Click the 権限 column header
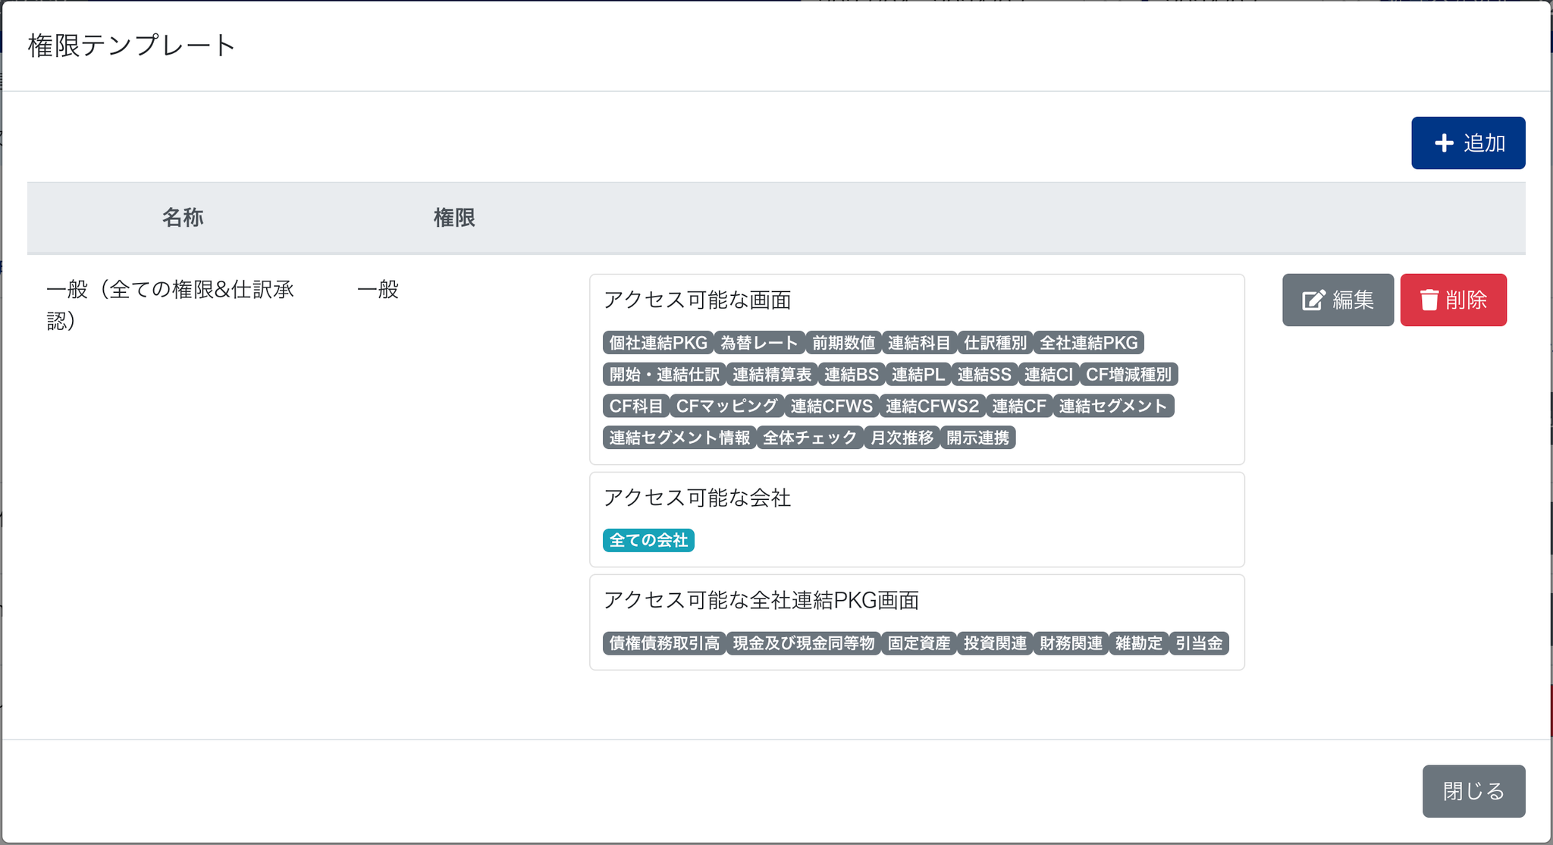 point(454,218)
